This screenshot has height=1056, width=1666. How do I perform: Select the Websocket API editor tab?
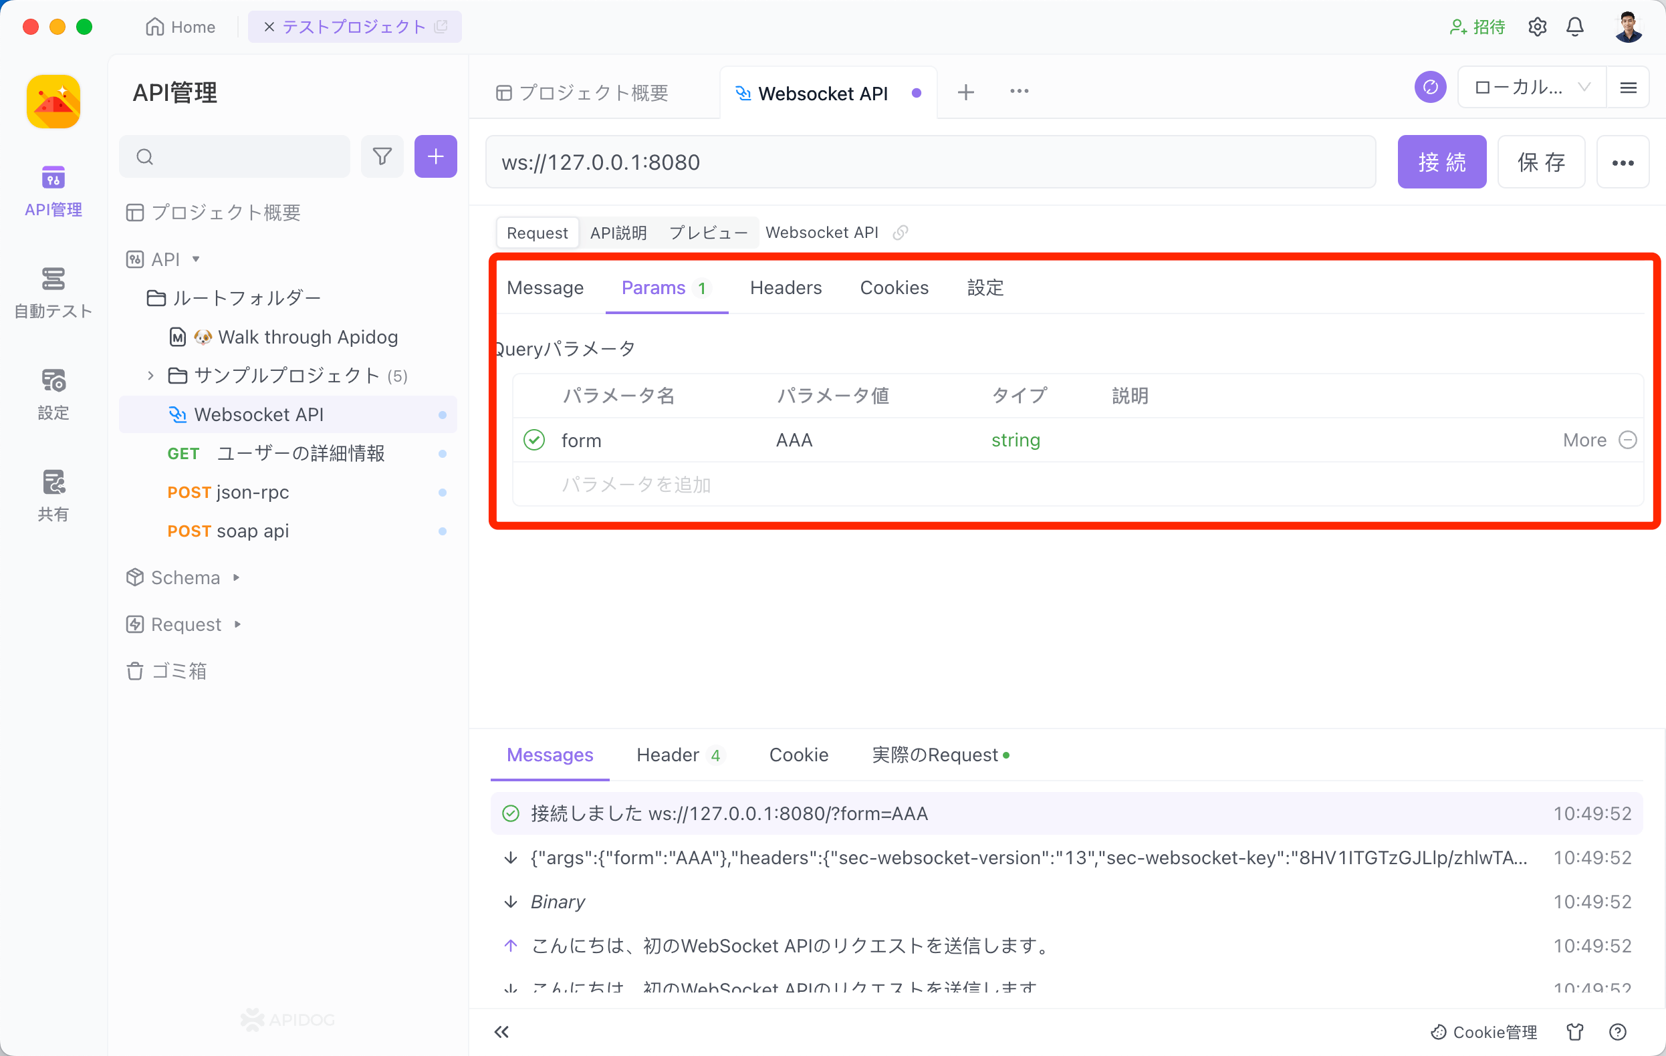point(828,93)
